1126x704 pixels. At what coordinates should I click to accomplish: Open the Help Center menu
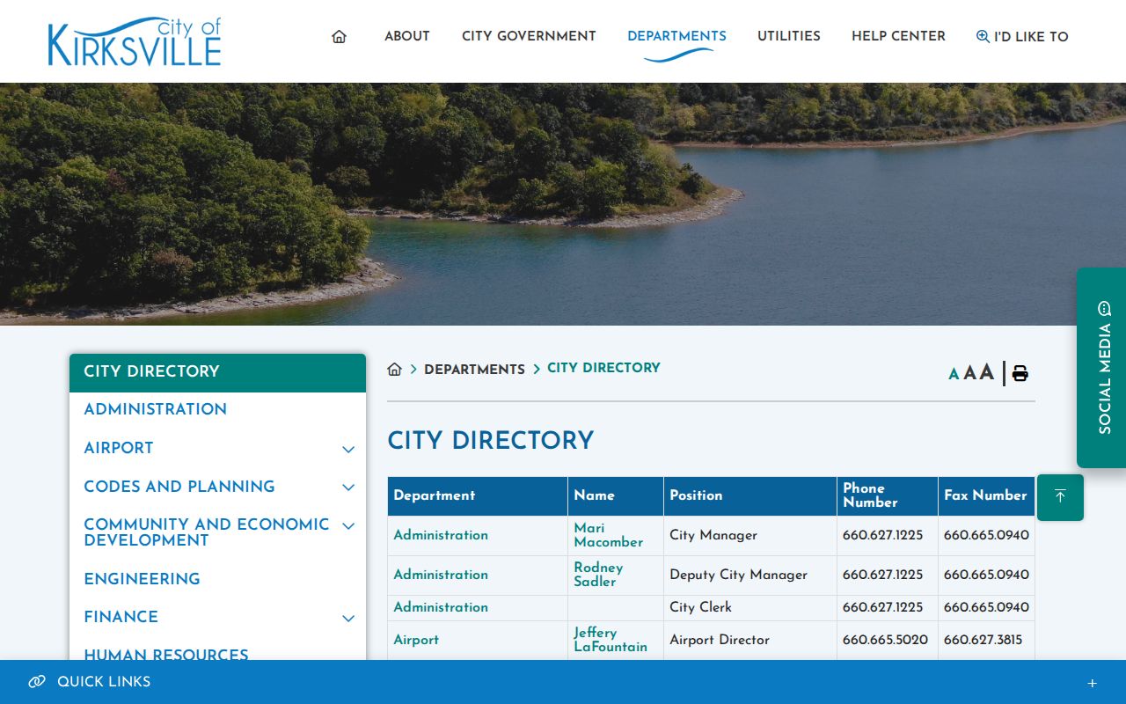(x=898, y=36)
